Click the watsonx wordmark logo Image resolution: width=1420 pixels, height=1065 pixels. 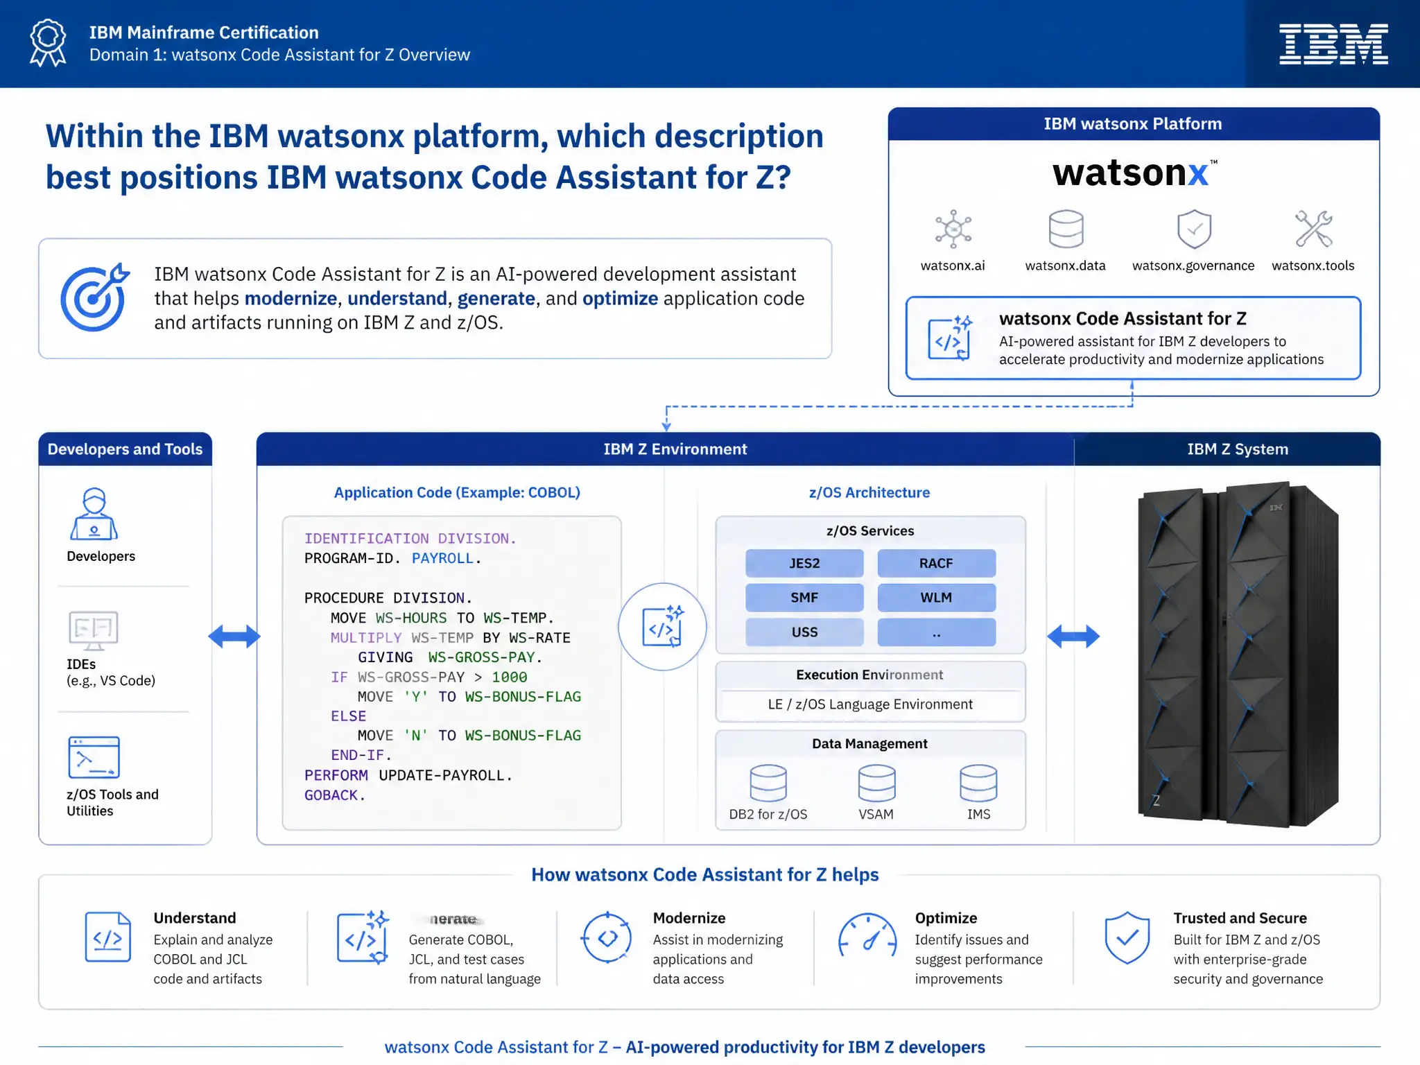1134,173
